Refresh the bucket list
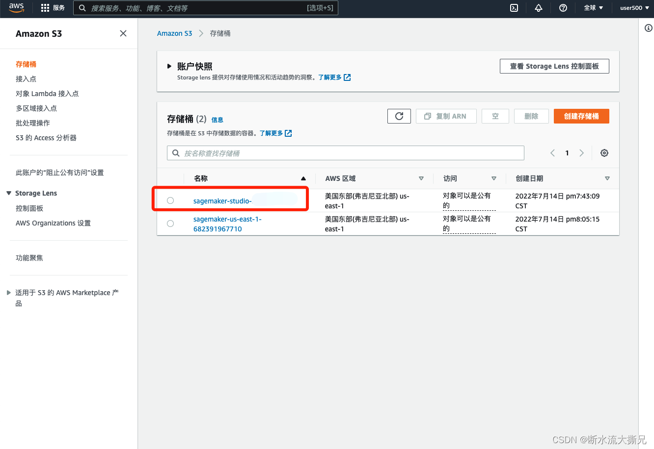This screenshot has width=654, height=449. 399,116
